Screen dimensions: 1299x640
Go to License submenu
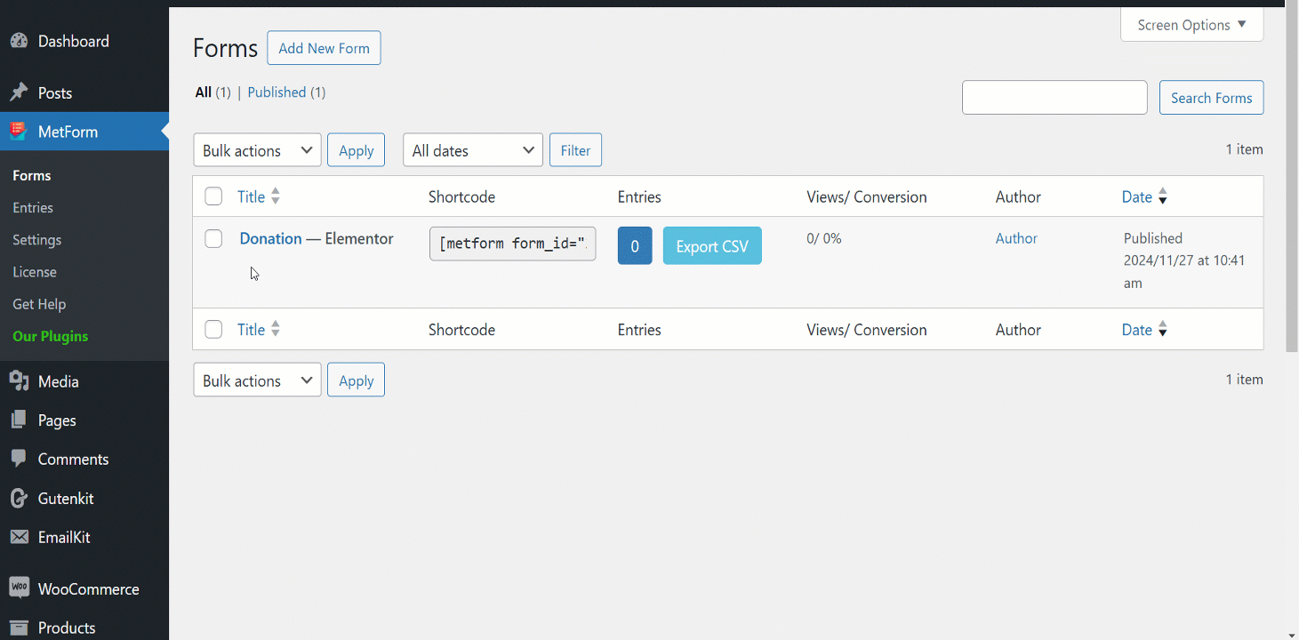tap(35, 272)
